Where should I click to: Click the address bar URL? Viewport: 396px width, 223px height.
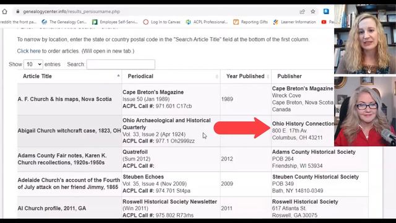72,12
